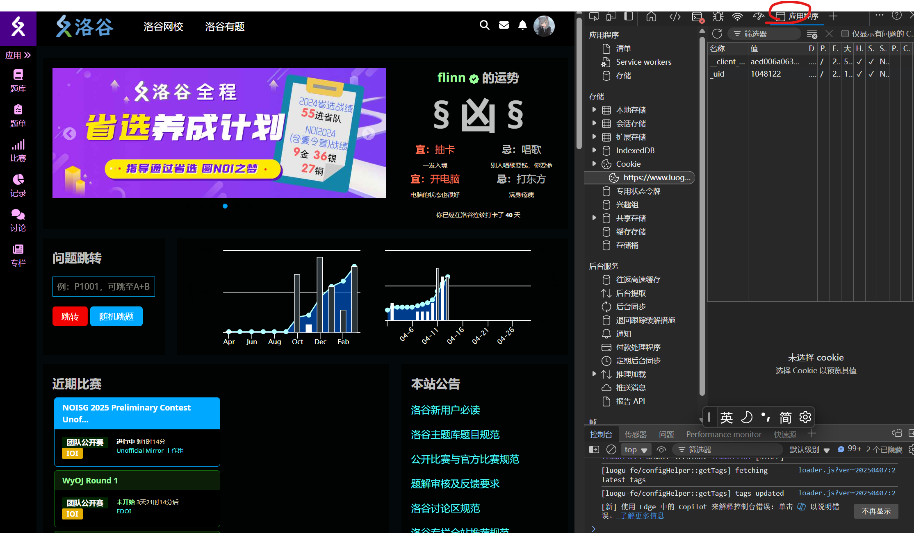This screenshot has width=914, height=533.
Task: Expand the IndexedDB node
Action: [594, 150]
